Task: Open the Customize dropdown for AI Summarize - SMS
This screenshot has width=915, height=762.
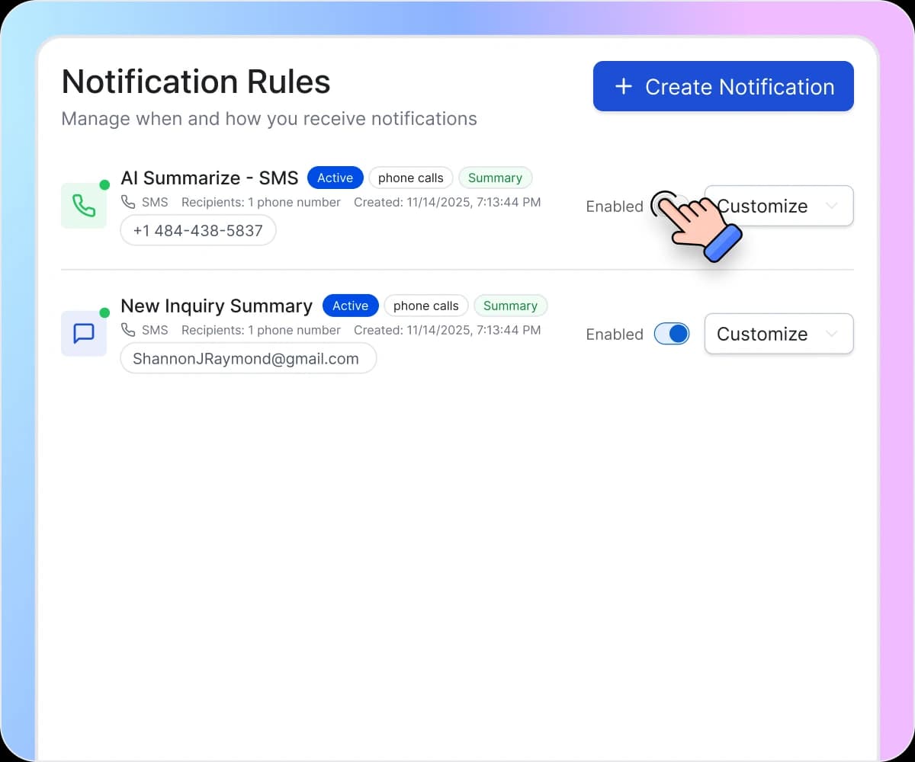Action: 778,206
